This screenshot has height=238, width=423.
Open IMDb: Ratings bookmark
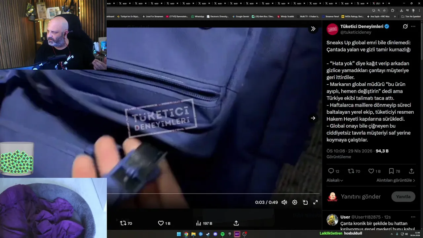pyautogui.click(x=352, y=16)
